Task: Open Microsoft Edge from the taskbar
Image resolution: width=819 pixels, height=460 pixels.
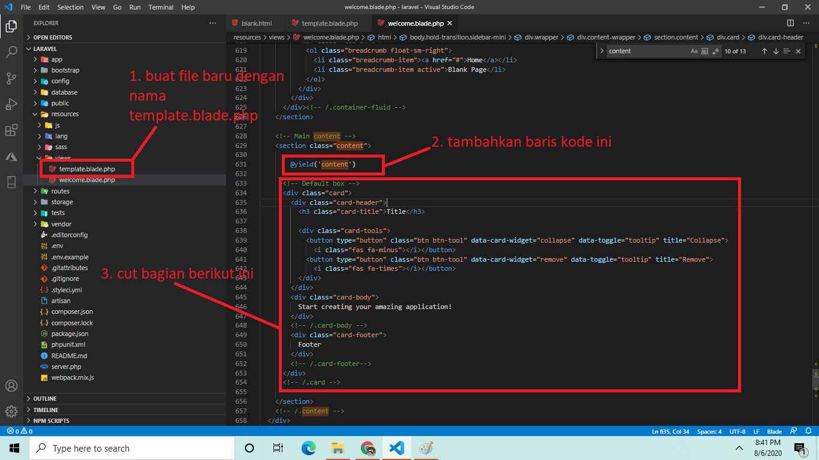Action: [x=308, y=448]
